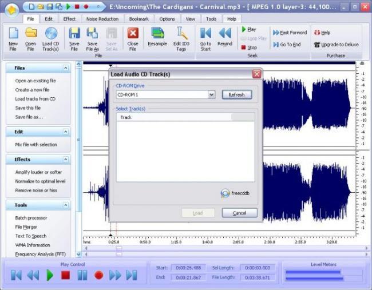Viewport: 372px width, 290px height.
Task: Open the Options tab
Action: (x=167, y=19)
